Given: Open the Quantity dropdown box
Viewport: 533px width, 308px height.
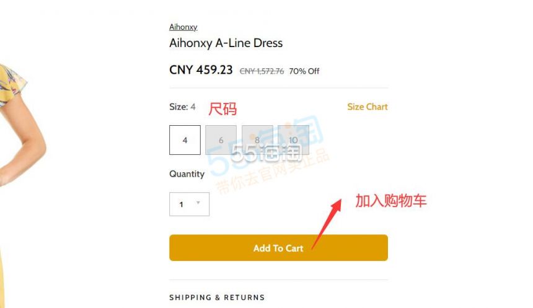Looking at the screenshot, I should point(189,205).
